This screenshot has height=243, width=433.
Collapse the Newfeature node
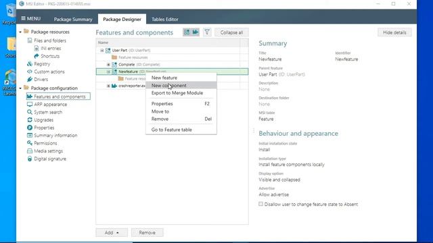(x=108, y=72)
